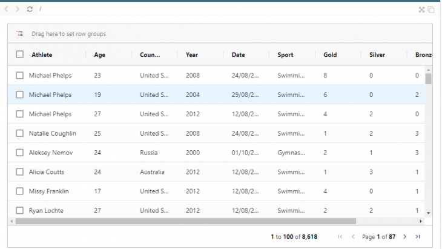Go to the previous page arrow
Image resolution: width=442 pixels, height=249 pixels.
(353, 237)
